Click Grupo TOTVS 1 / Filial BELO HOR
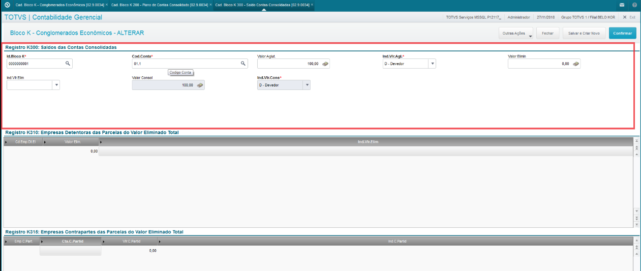Image resolution: width=641 pixels, height=271 pixels. pos(588,17)
